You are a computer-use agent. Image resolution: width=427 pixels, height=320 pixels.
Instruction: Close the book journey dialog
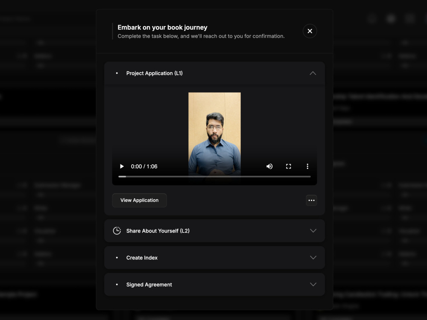pyautogui.click(x=310, y=31)
